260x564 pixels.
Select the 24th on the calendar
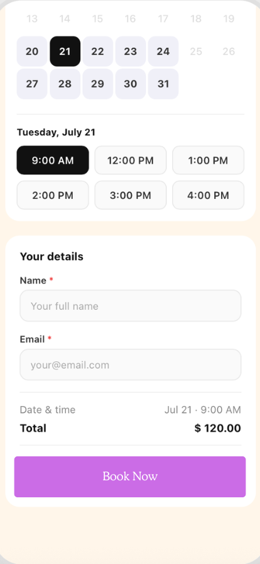click(163, 52)
